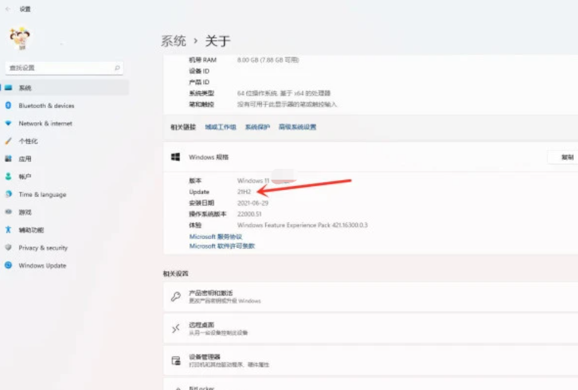Screen dimensions: 578x390
Task: Open Bluetooth & devices icon
Action: pos(8,105)
